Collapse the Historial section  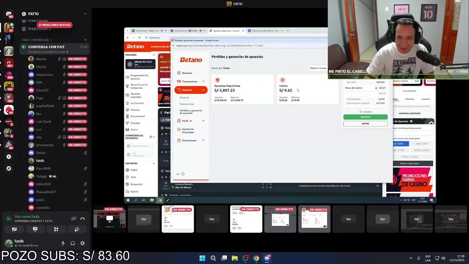point(191,90)
